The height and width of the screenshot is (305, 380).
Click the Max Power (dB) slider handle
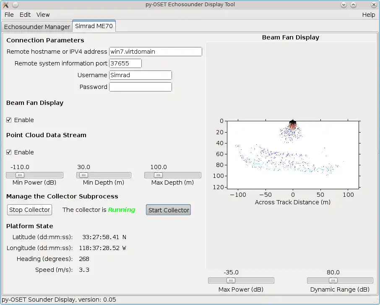[x=231, y=281]
